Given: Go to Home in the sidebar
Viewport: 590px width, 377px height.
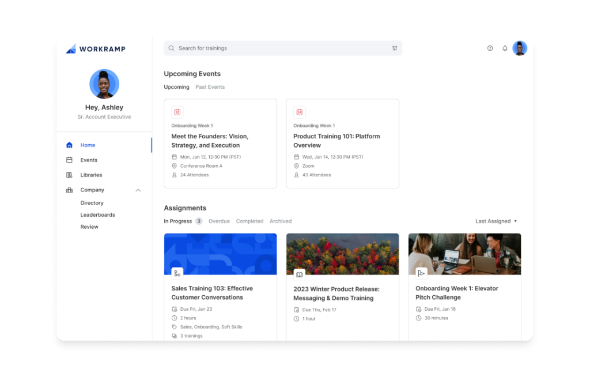Looking at the screenshot, I should tap(88, 145).
